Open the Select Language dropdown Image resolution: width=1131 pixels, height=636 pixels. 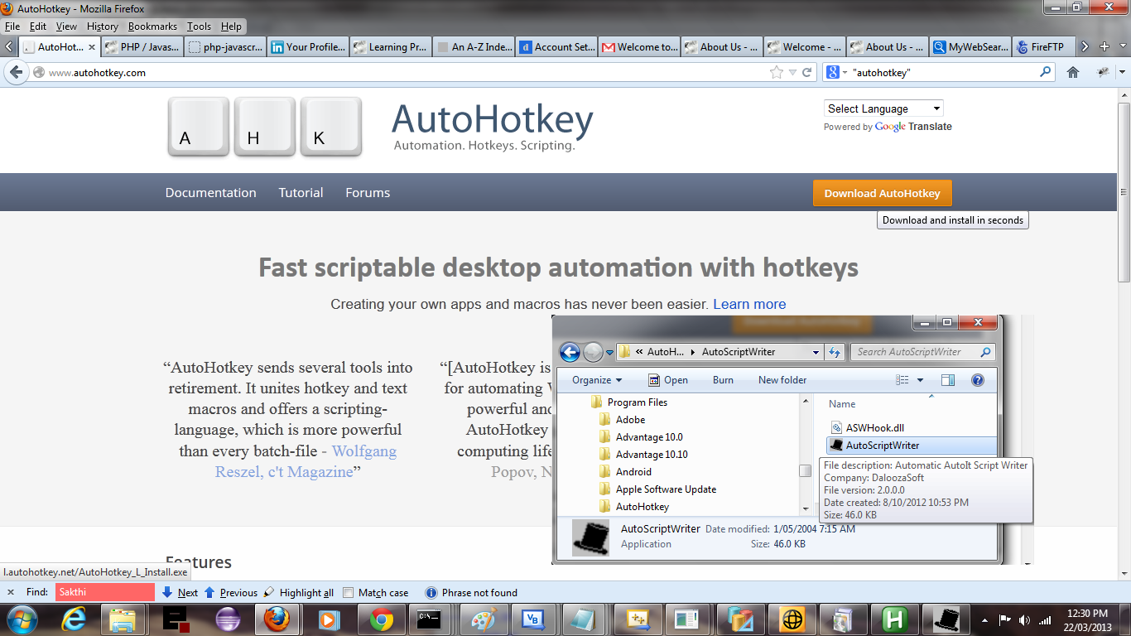(883, 108)
